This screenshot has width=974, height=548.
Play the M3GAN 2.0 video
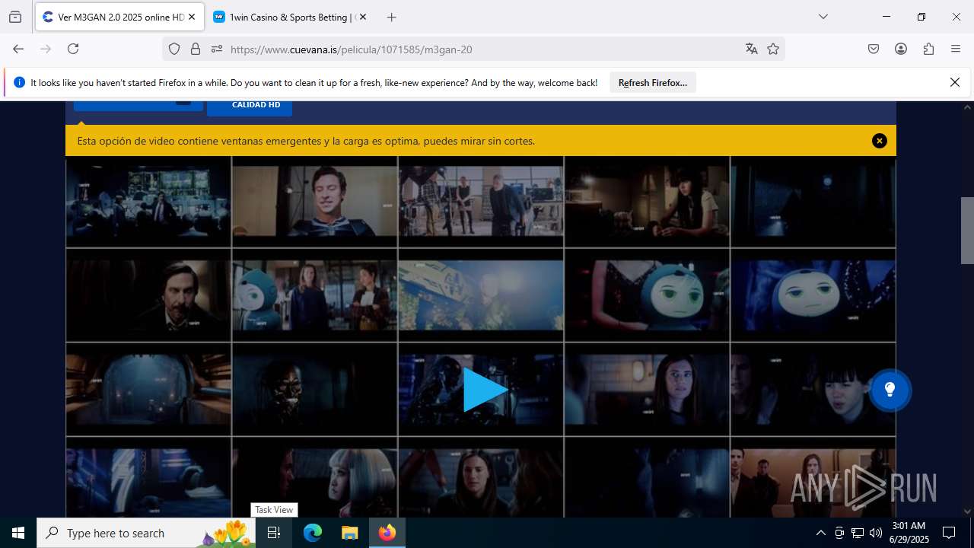(x=484, y=390)
